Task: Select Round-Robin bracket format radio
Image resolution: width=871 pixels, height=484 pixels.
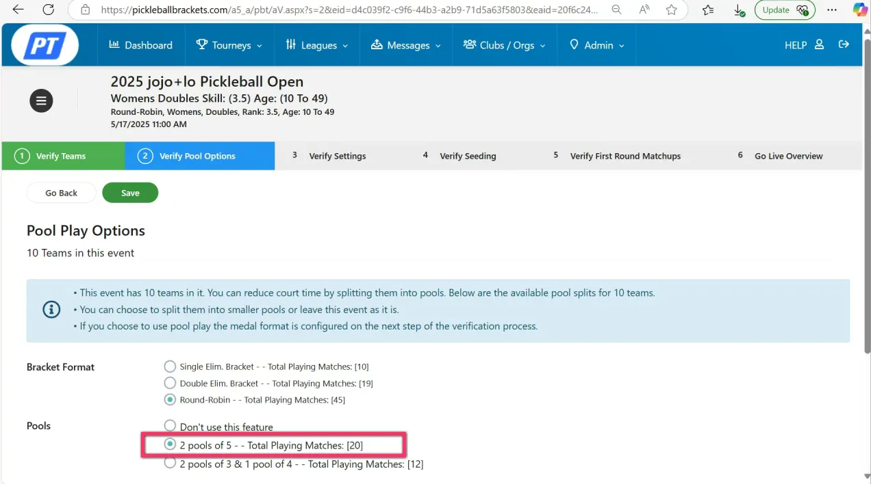Action: tap(170, 399)
